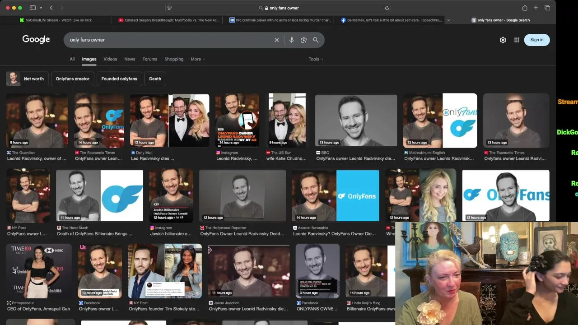Viewport: 578px width, 325px height.
Task: Click the BBC source favicon
Action: [318, 153]
